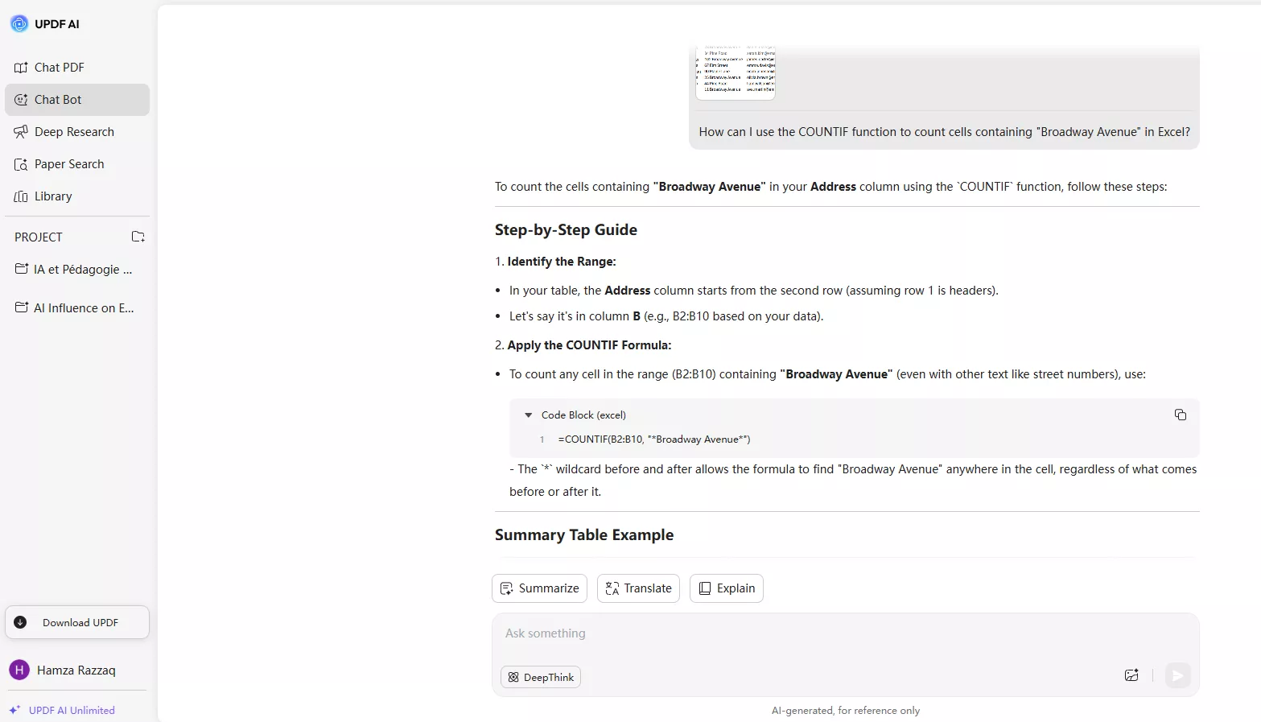
Task: Open Hamza Razzaq account profile
Action: 76,670
